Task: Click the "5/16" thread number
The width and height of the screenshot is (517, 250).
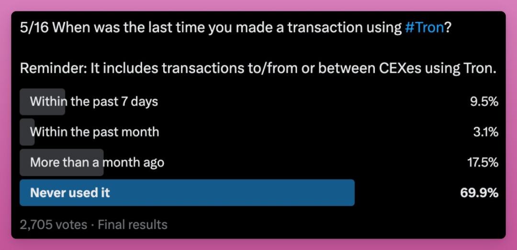Action: click(x=34, y=28)
